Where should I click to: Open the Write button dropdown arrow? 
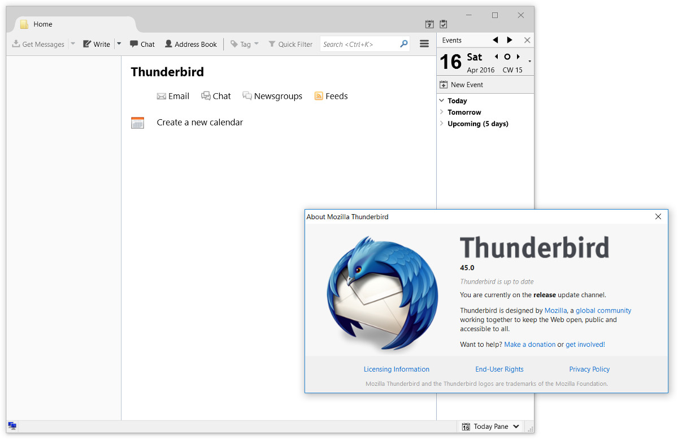[x=119, y=44]
